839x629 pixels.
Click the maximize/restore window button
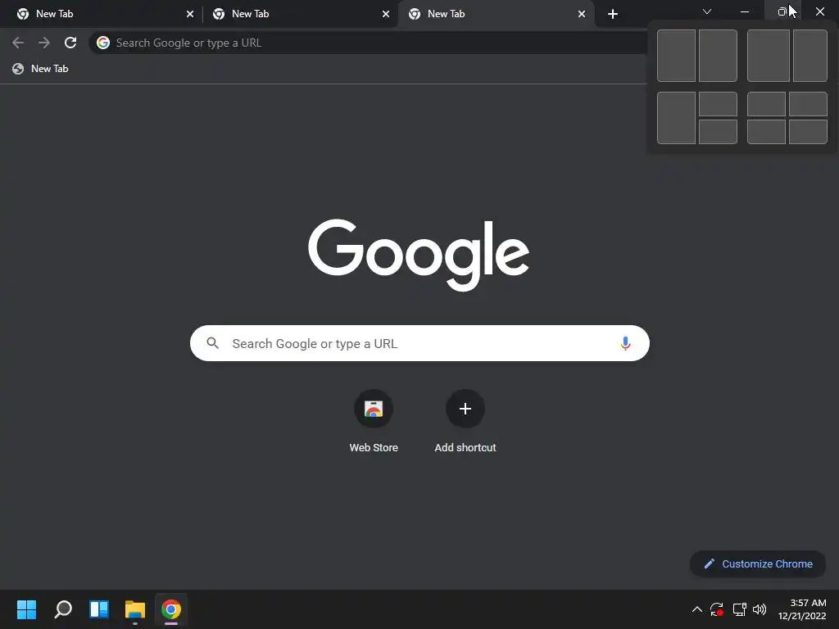[782, 11]
